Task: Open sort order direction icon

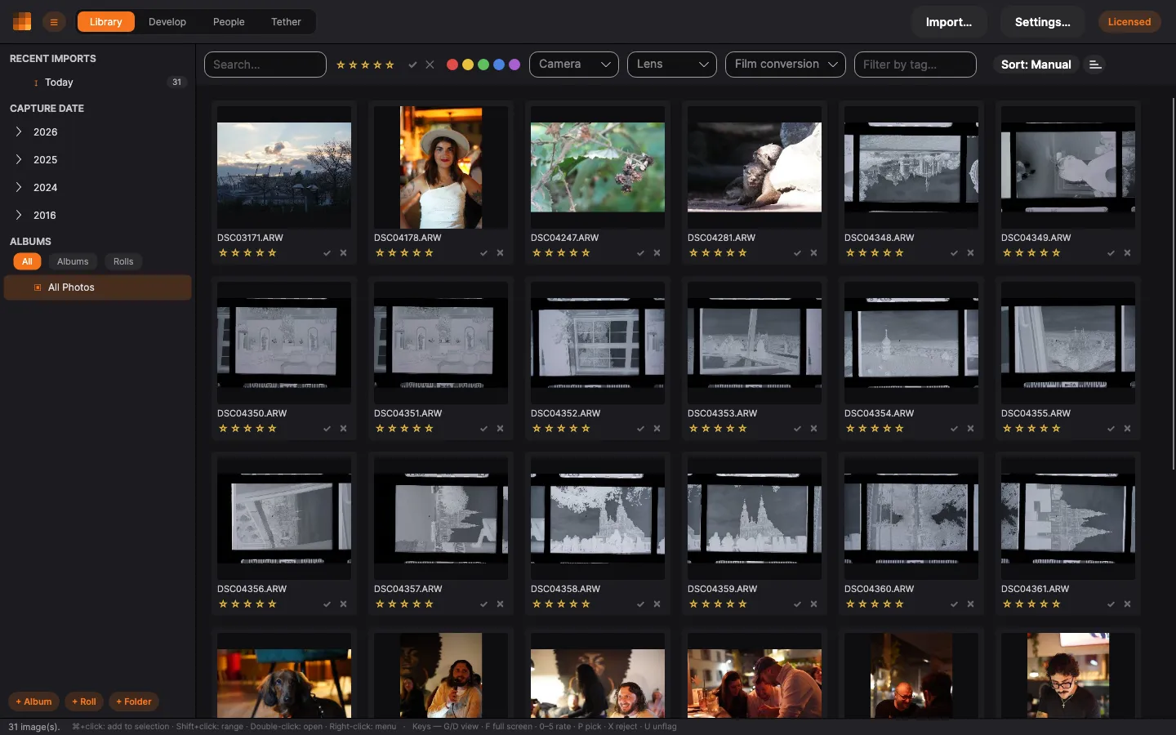Action: [1095, 65]
